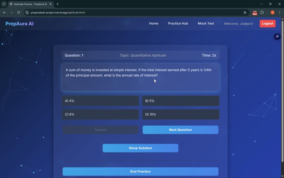Open the tab search dropdown arrow
Viewport: 284px width, 178px height.
4,4
